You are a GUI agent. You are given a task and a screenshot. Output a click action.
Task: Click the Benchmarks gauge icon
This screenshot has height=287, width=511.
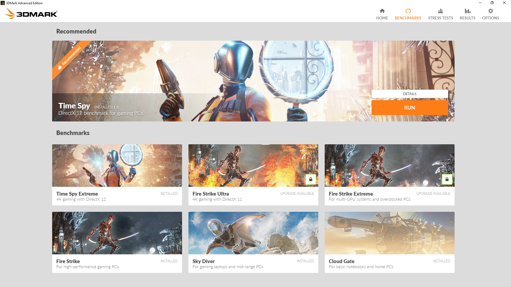408,11
